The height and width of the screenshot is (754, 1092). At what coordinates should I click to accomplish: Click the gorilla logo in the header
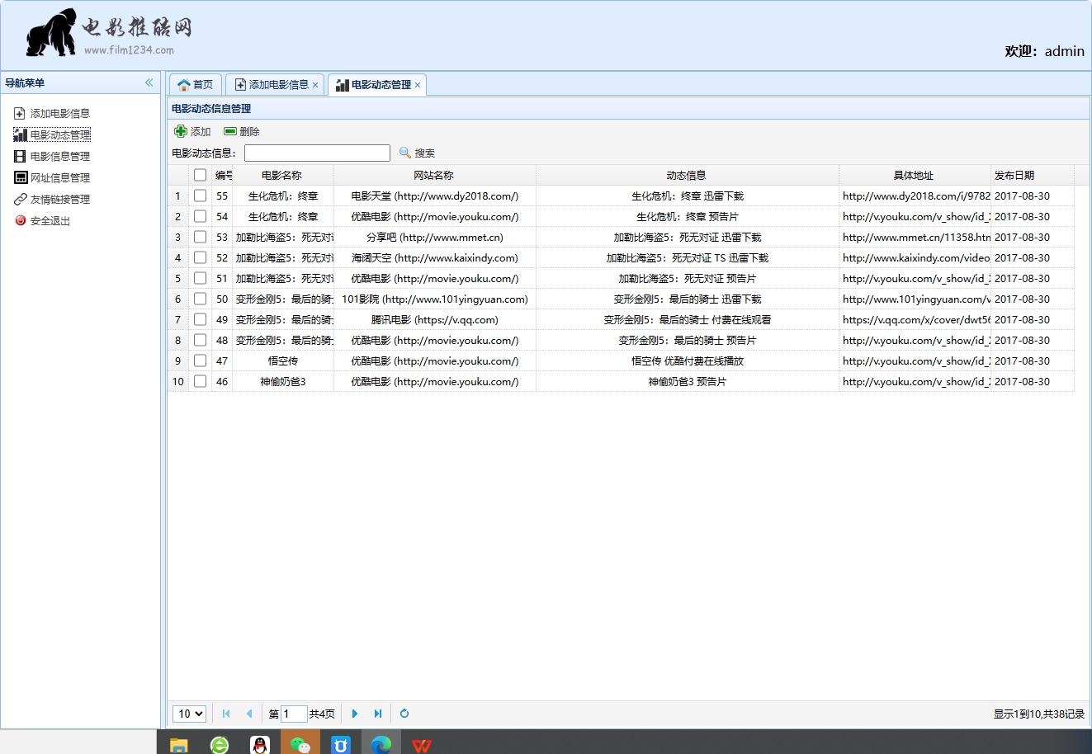click(51, 33)
